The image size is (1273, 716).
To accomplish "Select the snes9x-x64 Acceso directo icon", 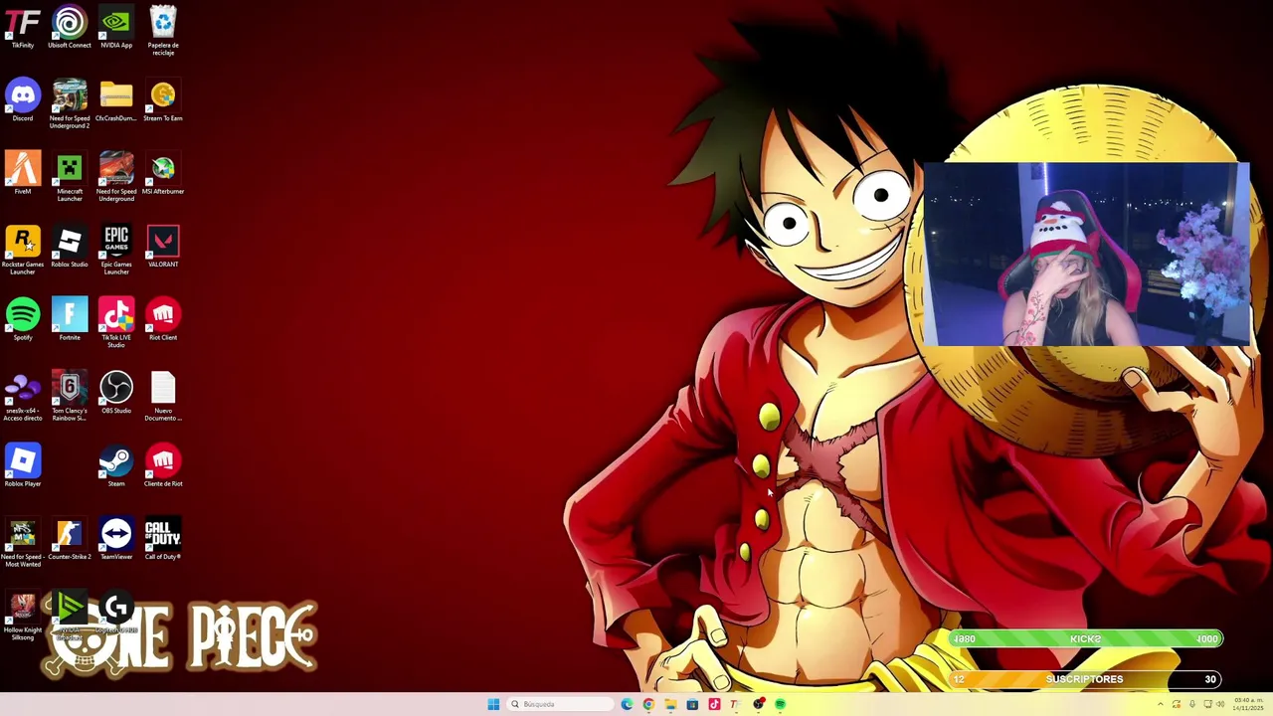I will (x=23, y=396).
